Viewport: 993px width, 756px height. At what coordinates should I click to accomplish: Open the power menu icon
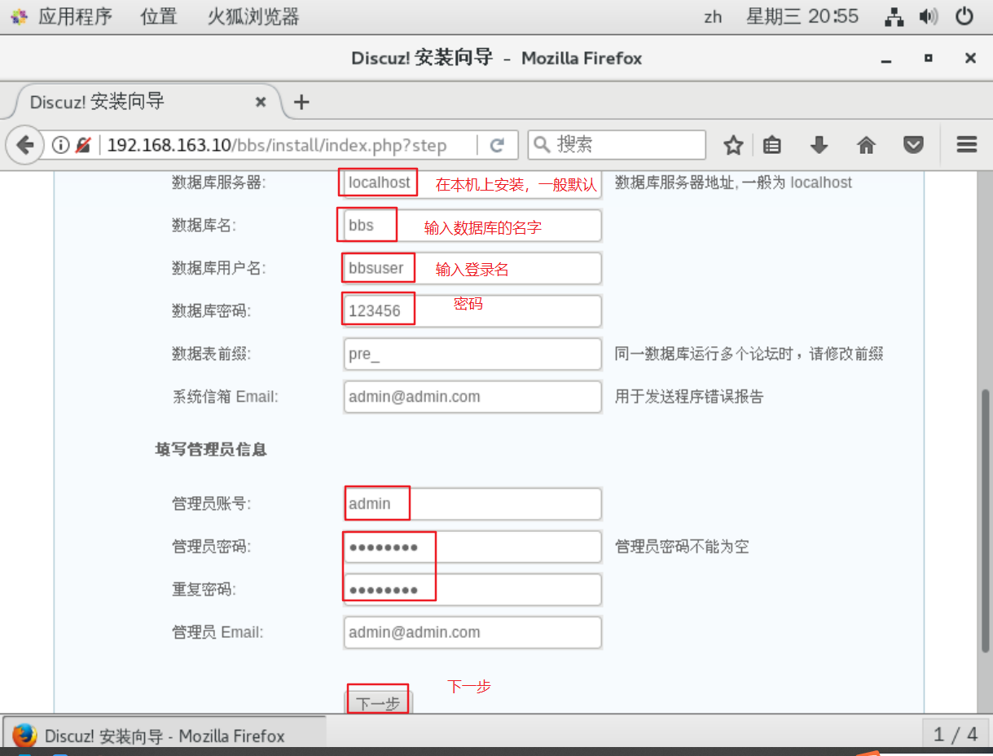tap(964, 16)
